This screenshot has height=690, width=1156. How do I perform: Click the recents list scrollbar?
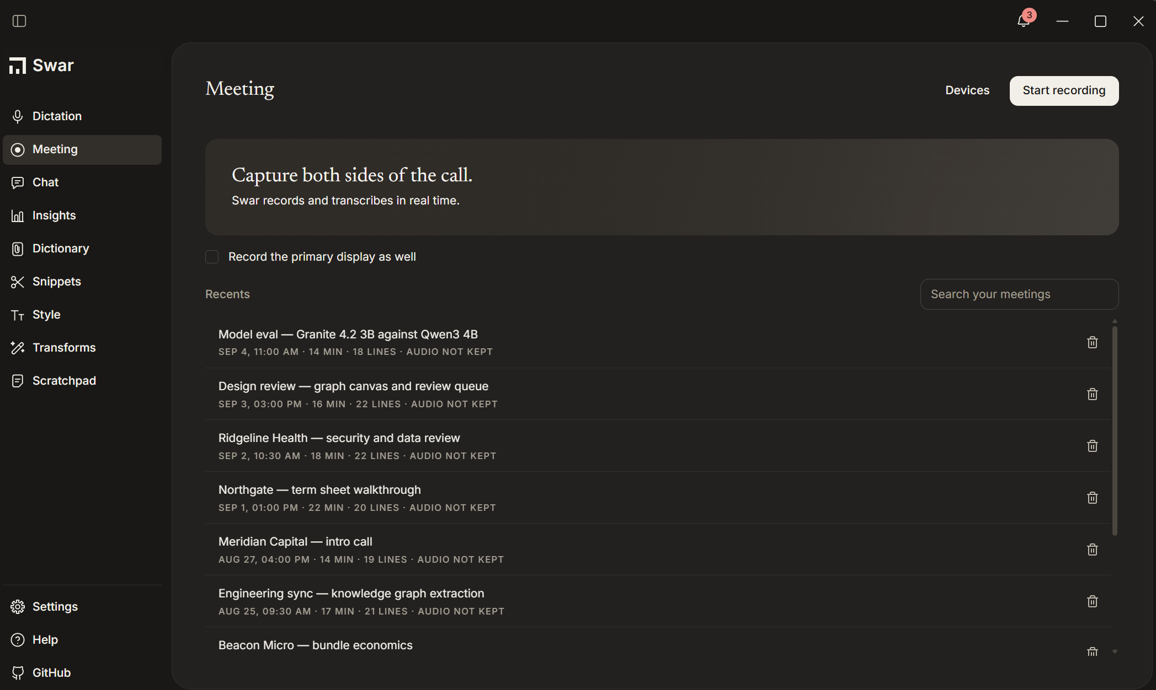coord(1115,430)
